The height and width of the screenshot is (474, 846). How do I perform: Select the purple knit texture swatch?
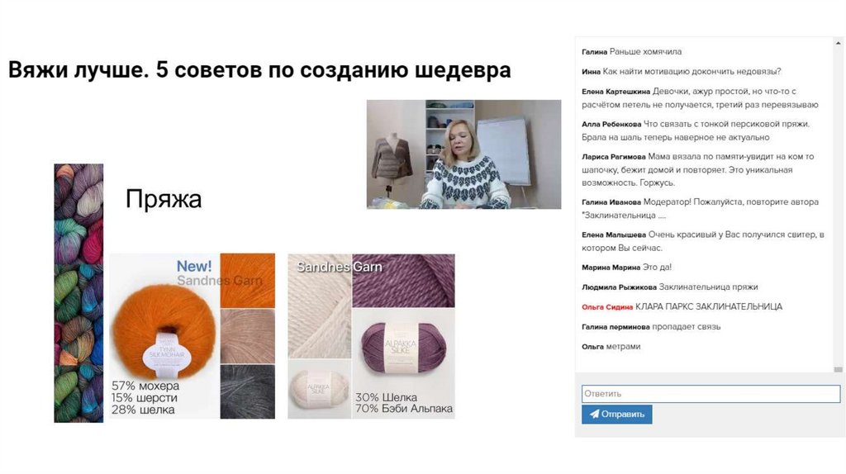click(x=403, y=281)
